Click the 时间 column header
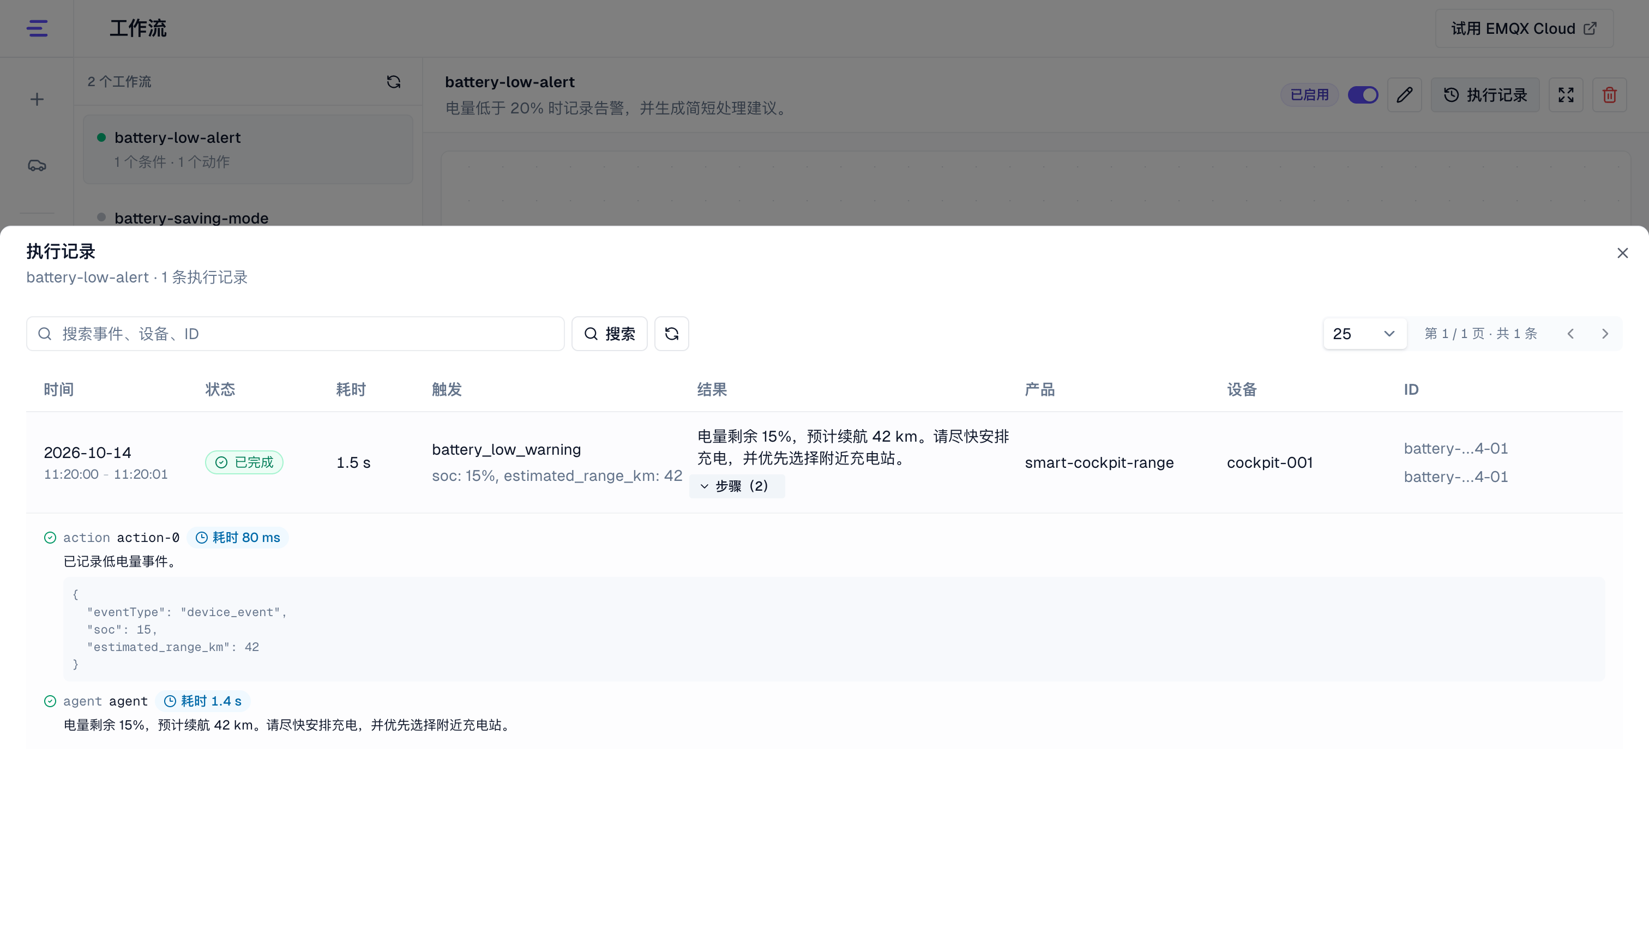The image size is (1649, 940). (x=59, y=390)
